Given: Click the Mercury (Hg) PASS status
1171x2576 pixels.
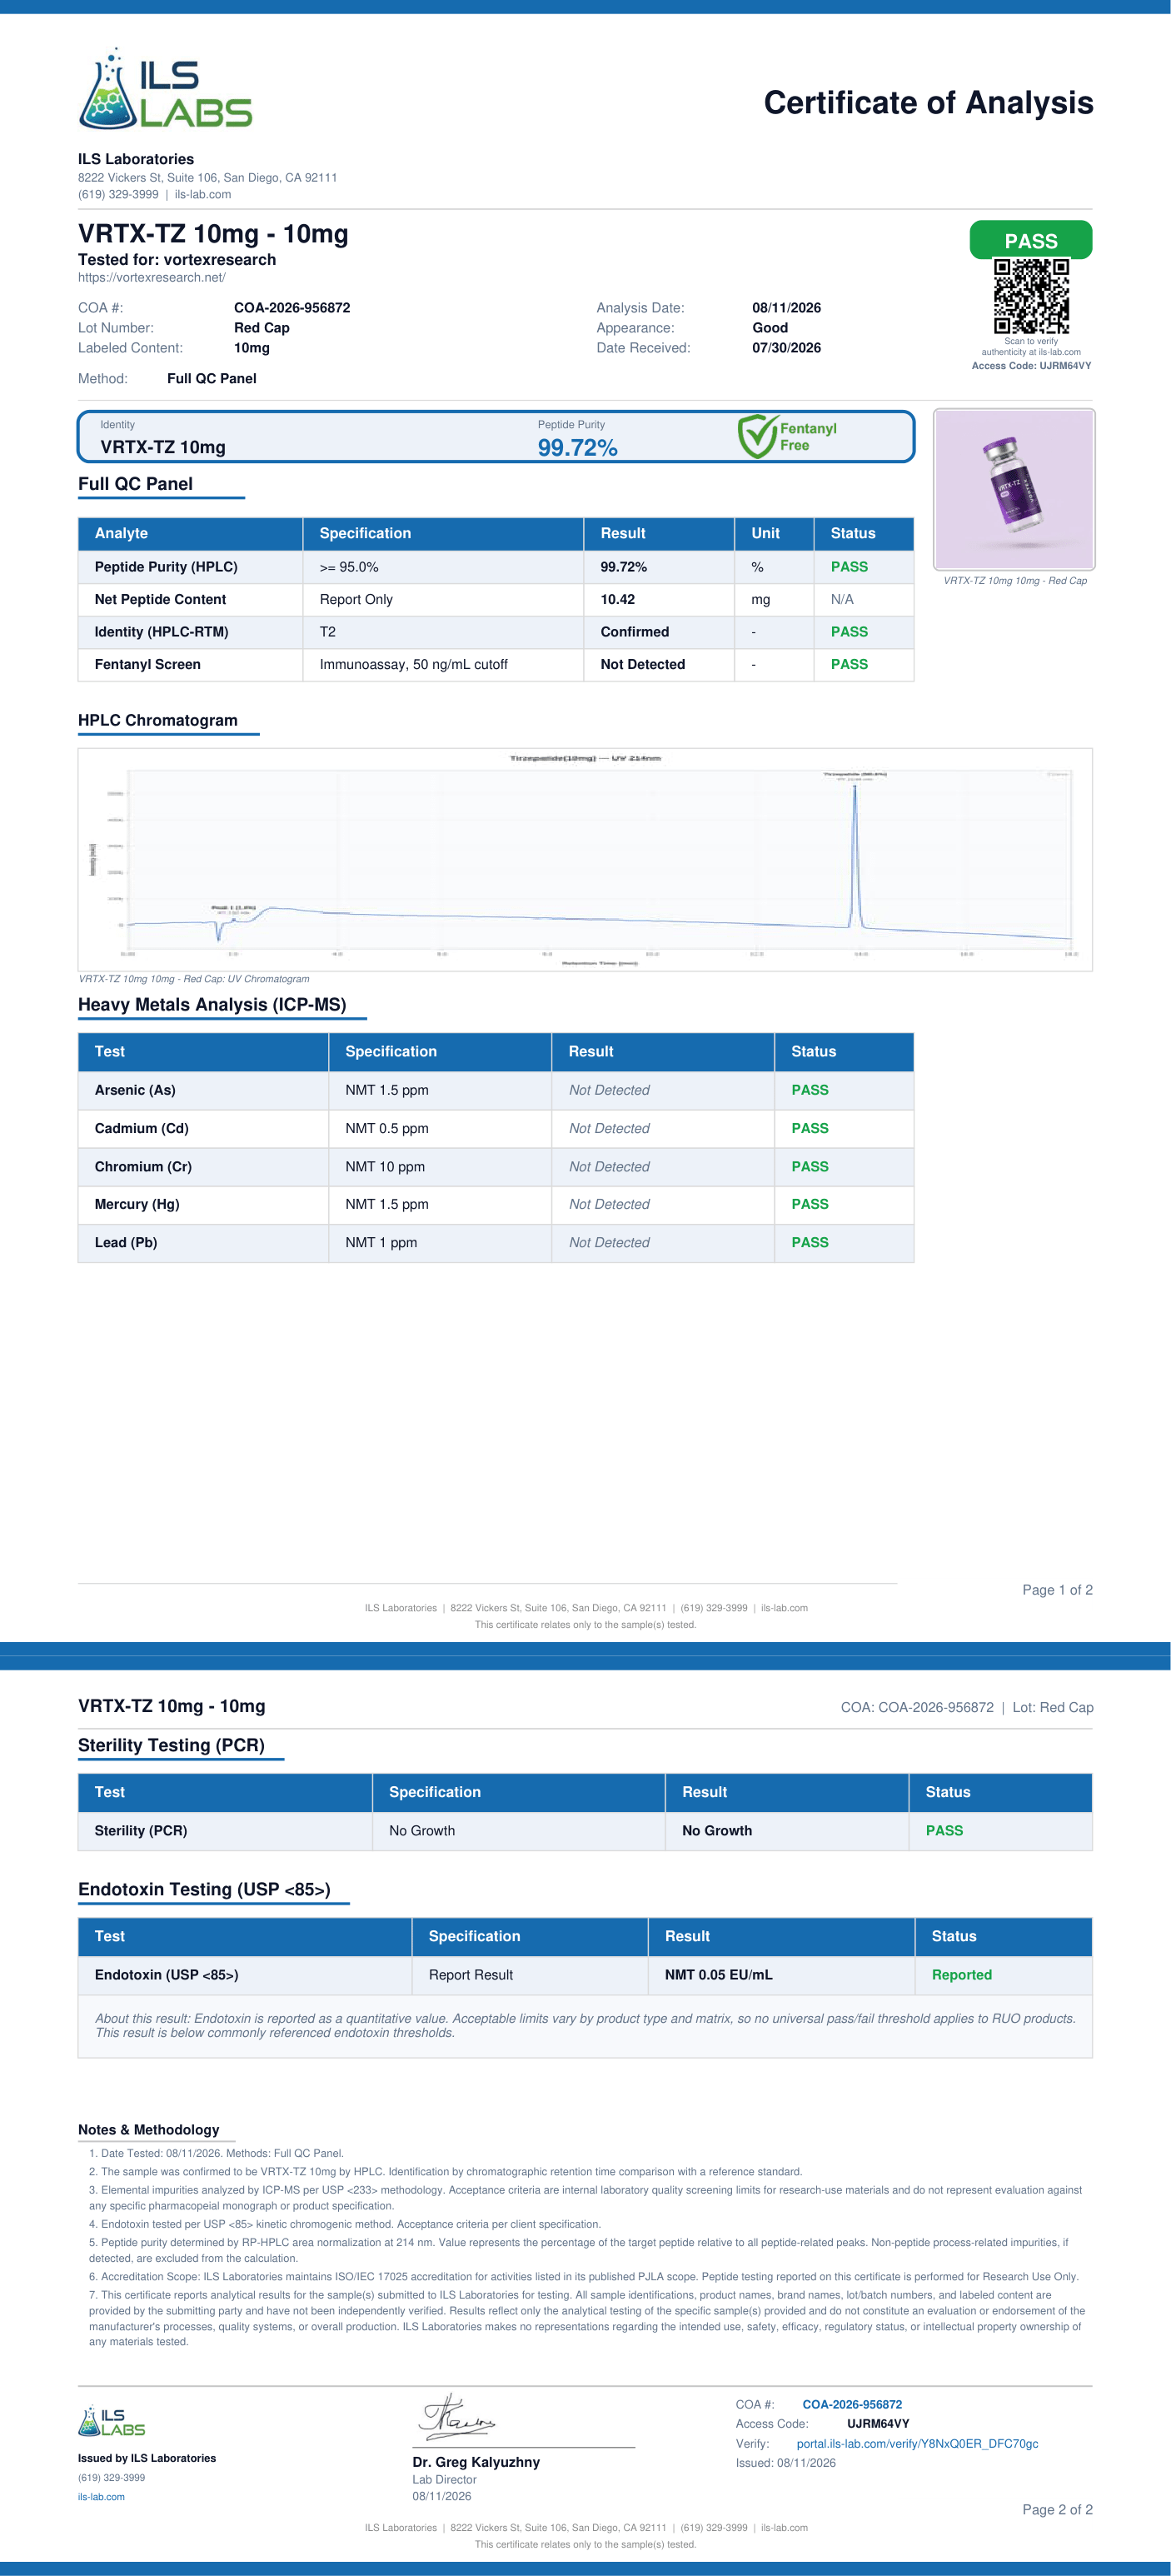Looking at the screenshot, I should coord(810,1204).
